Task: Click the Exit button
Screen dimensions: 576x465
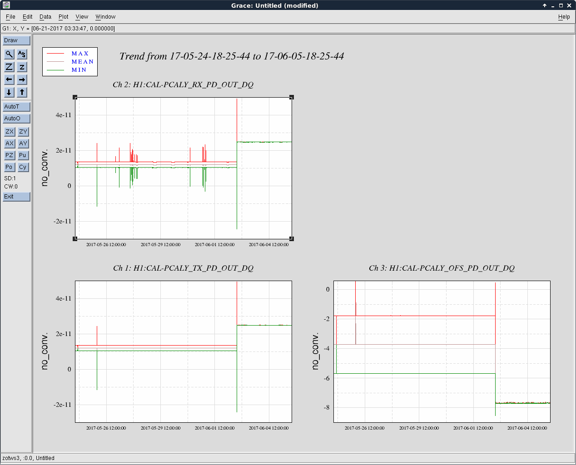Action: 16,197
